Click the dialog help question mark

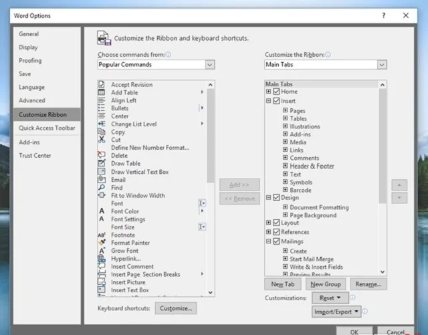(383, 15)
